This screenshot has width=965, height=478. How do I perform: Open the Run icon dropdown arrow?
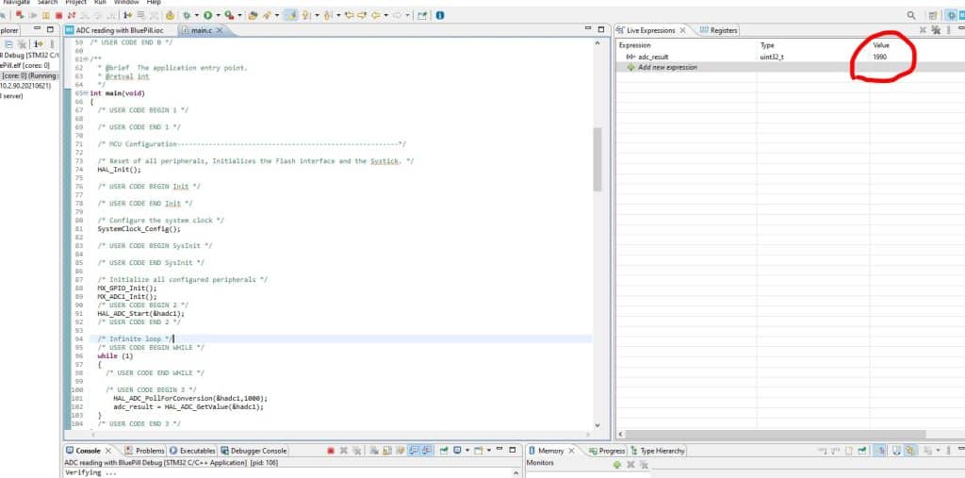[218, 15]
